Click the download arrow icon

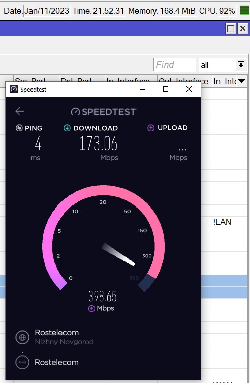tap(67, 128)
